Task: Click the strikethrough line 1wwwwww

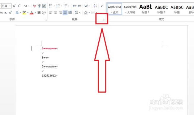Action: coord(49,48)
